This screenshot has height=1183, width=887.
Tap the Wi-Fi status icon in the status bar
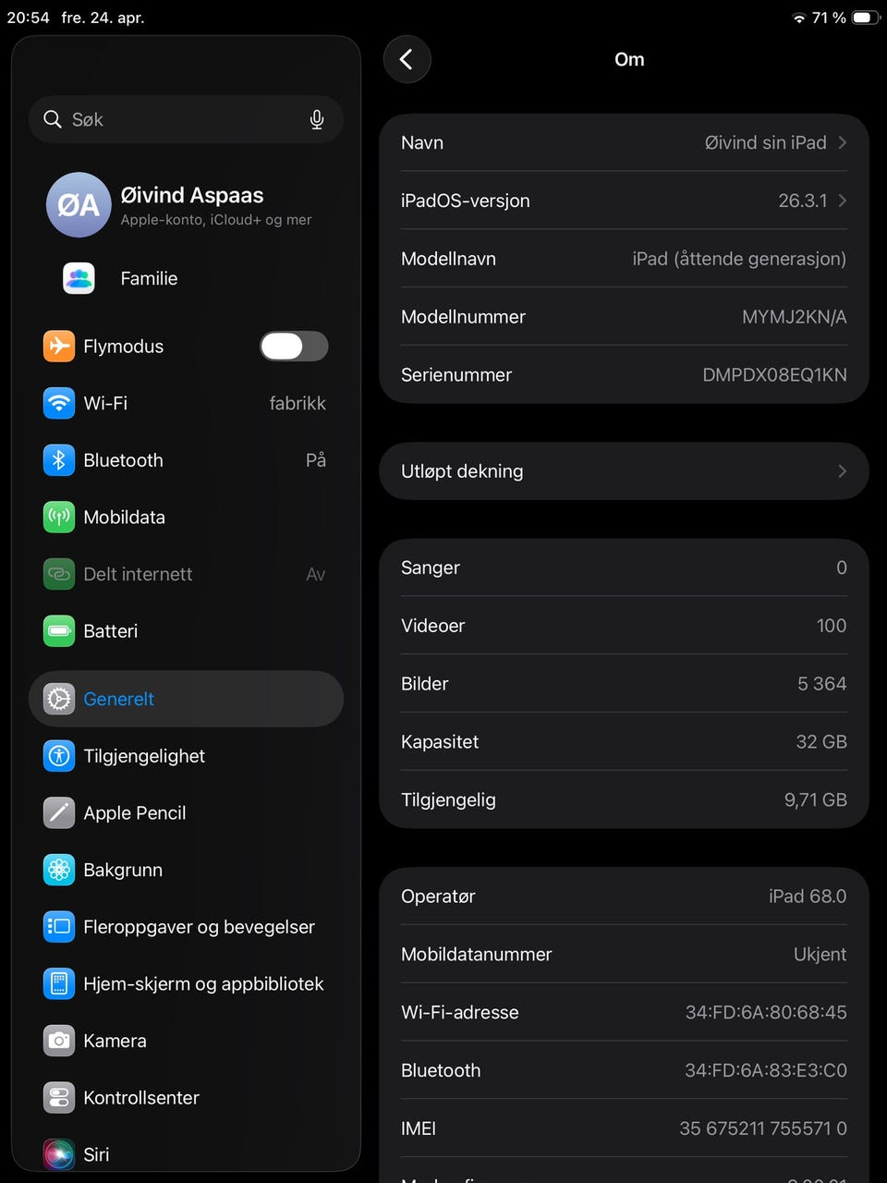[799, 18]
